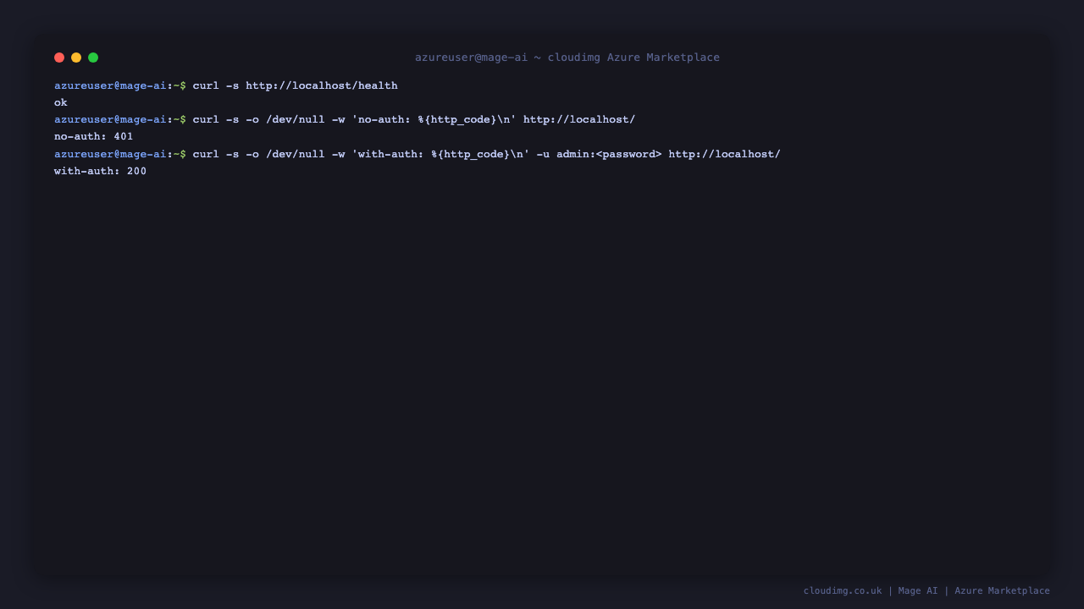Click the 'curl -s http://localhost/health' command
The height and width of the screenshot is (609, 1084).
pyautogui.click(x=295, y=85)
